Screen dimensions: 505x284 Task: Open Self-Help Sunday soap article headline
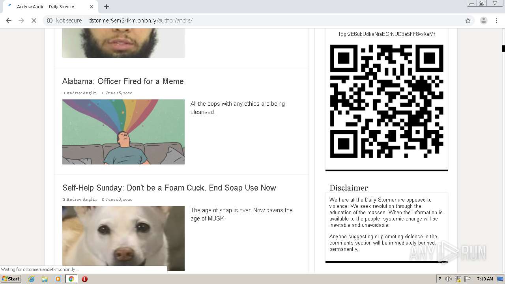pyautogui.click(x=169, y=188)
